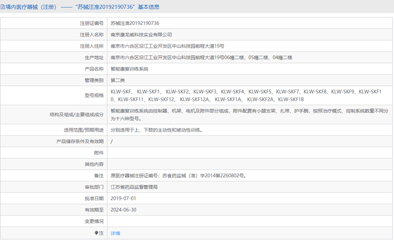Select management category value 第二类
The image size is (394, 241).
[x=118, y=81]
